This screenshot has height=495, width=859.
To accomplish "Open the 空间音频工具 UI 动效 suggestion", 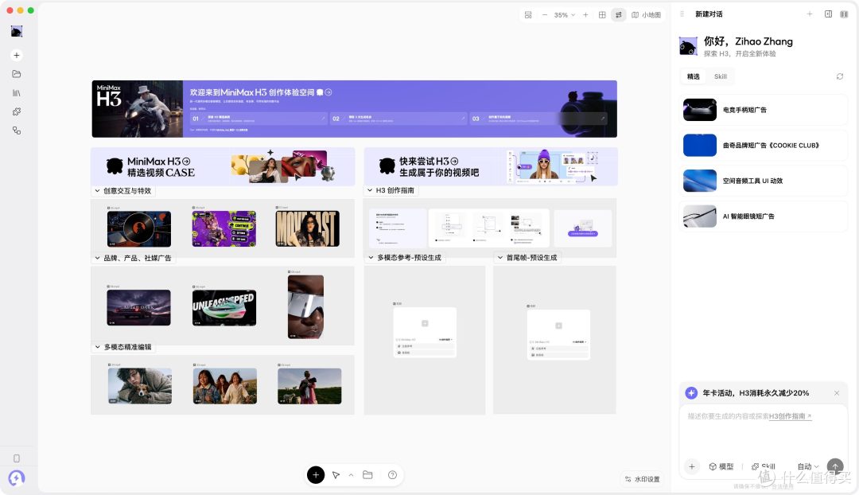I will tap(764, 181).
